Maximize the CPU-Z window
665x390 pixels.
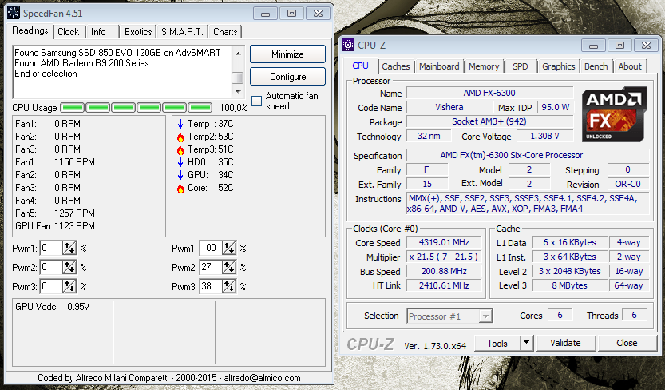(619, 45)
